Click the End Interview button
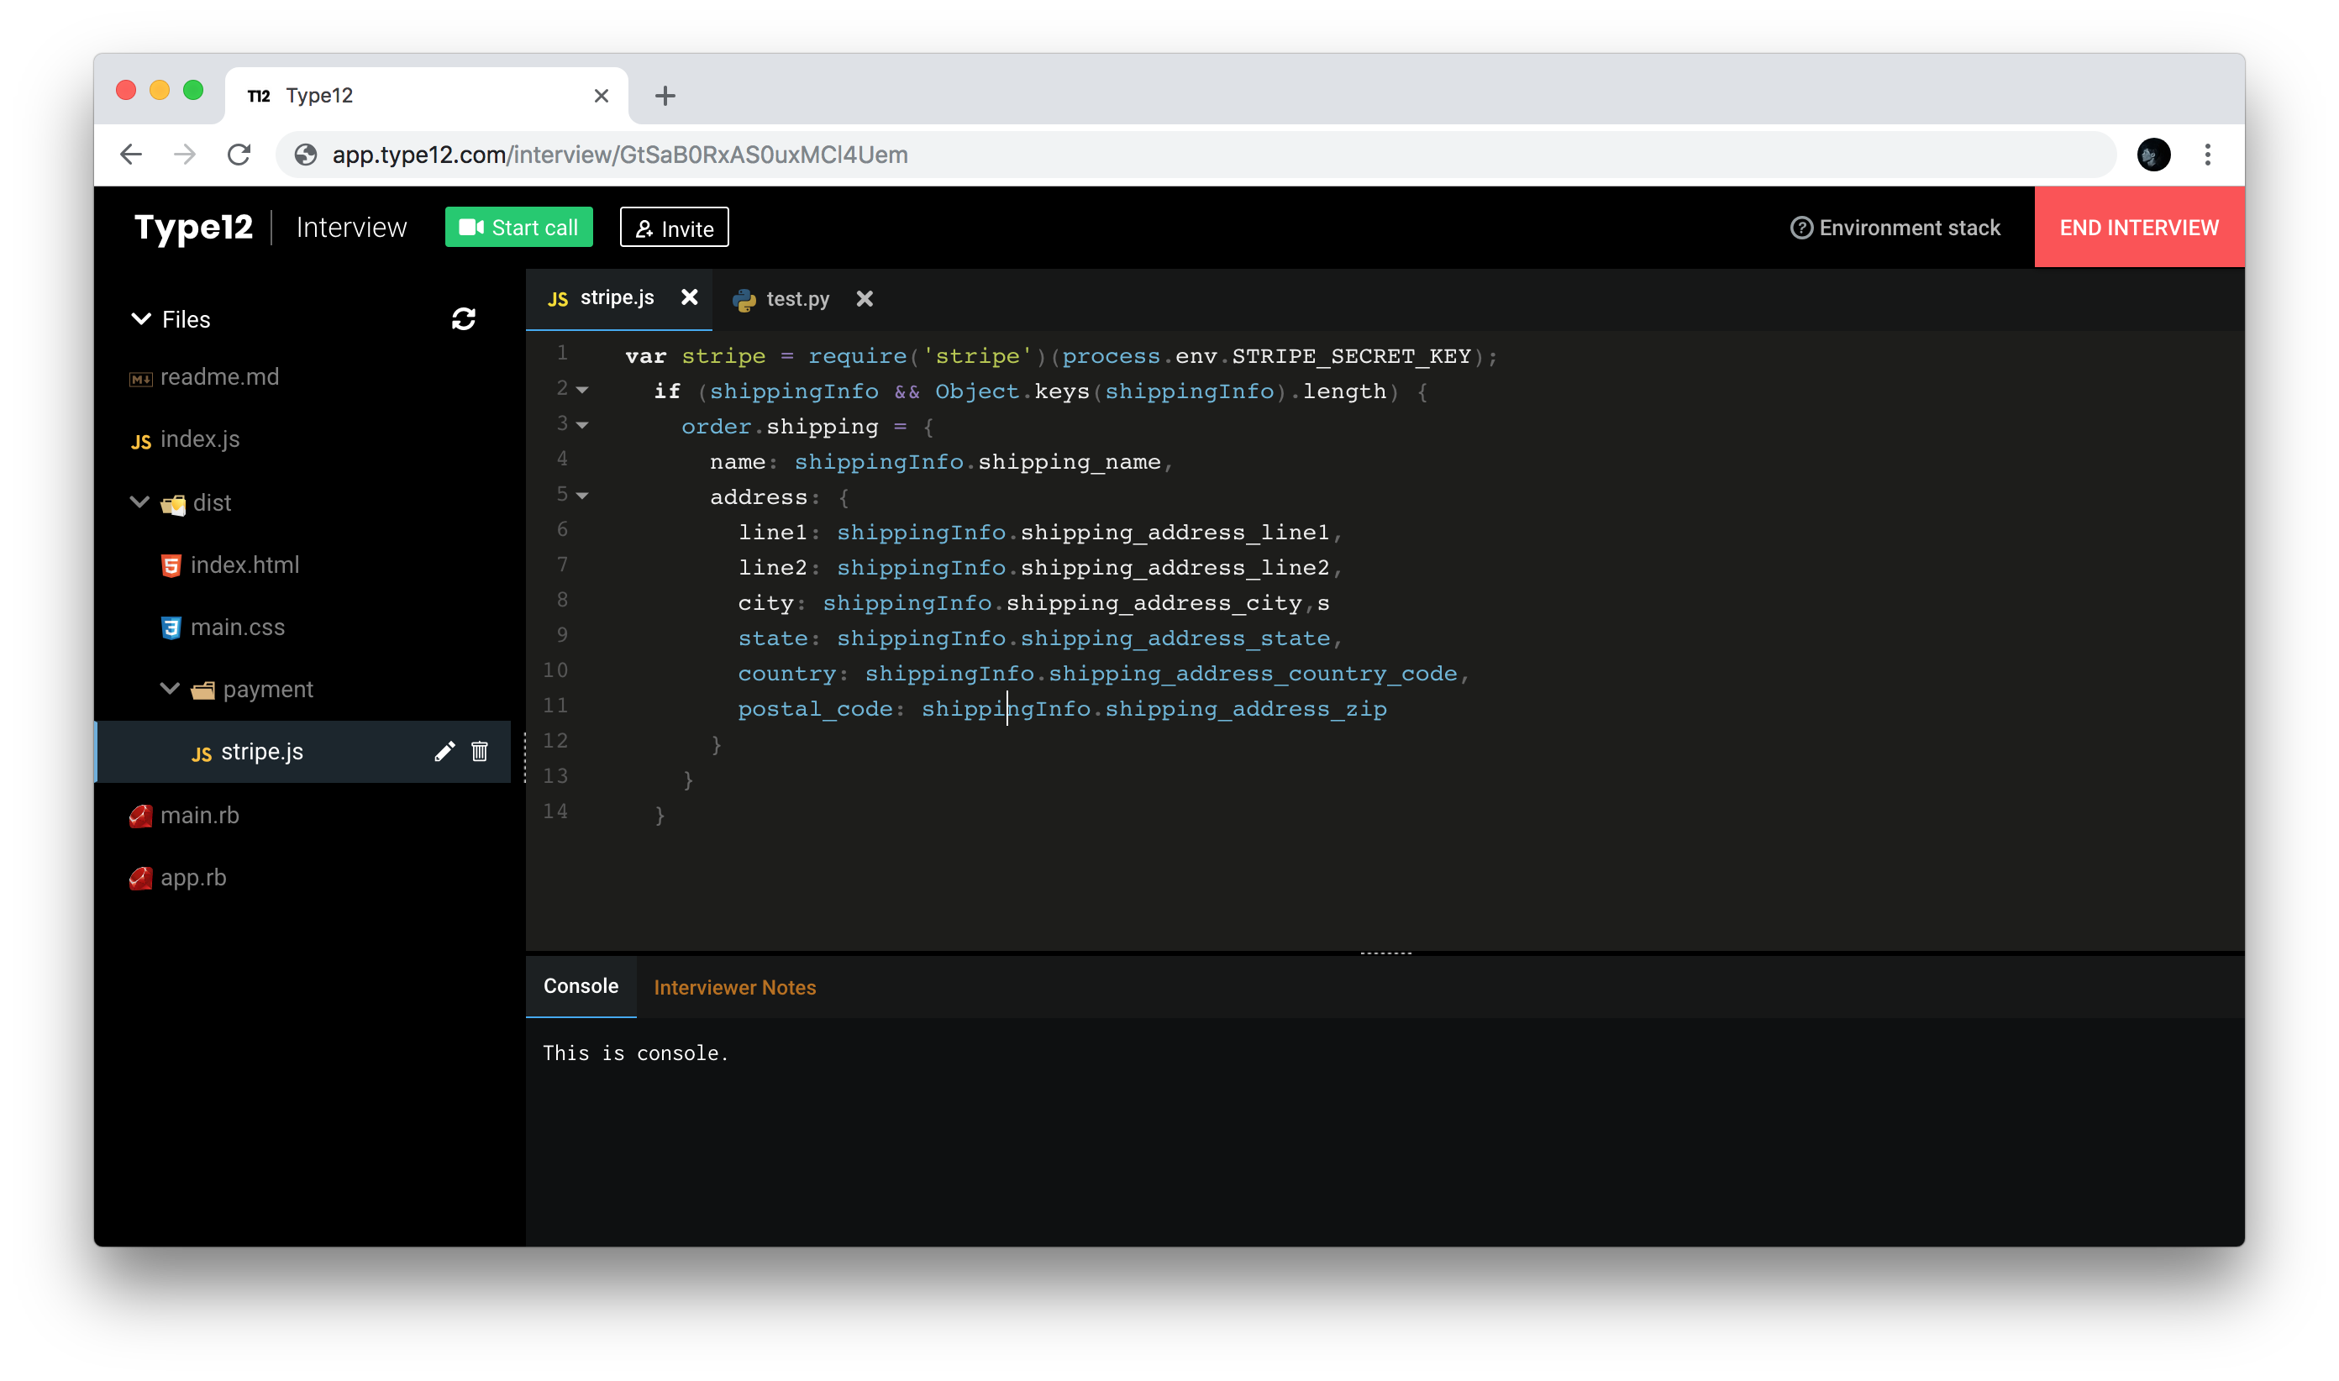The width and height of the screenshot is (2339, 1381). [x=2140, y=228]
